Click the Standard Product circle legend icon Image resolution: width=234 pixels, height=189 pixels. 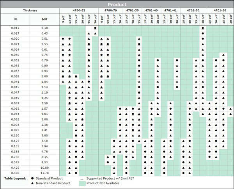coord(32,178)
